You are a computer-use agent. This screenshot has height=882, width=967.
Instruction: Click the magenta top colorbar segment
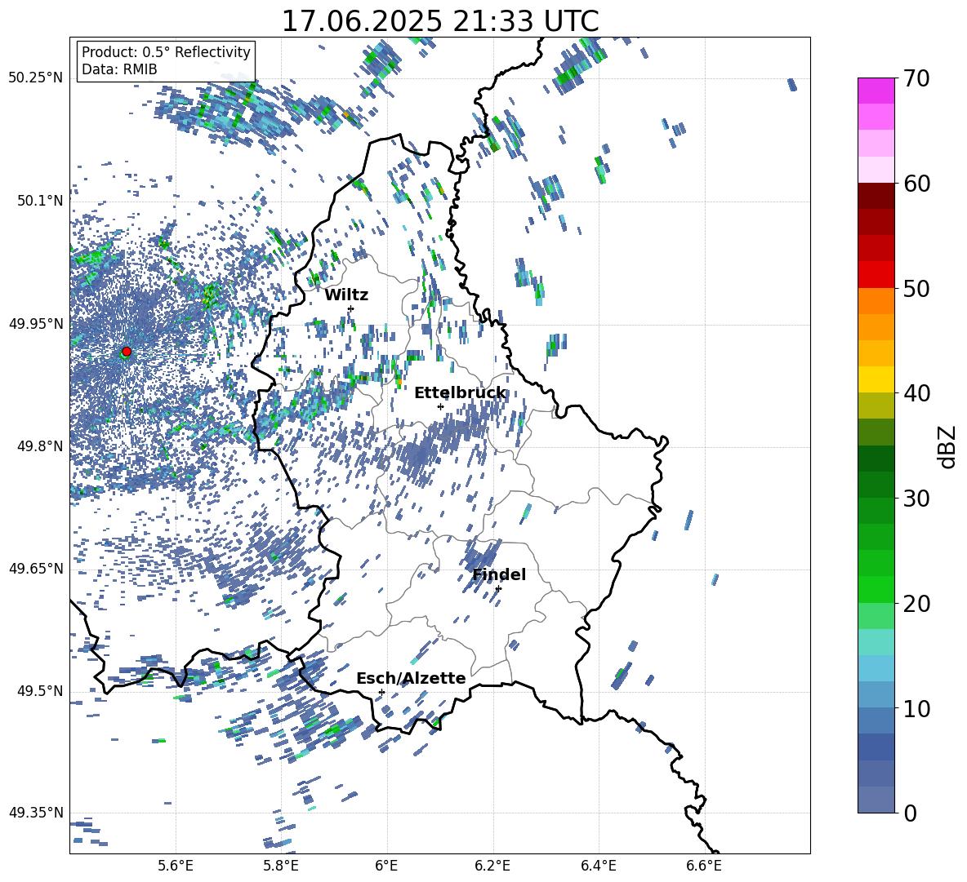pos(876,91)
